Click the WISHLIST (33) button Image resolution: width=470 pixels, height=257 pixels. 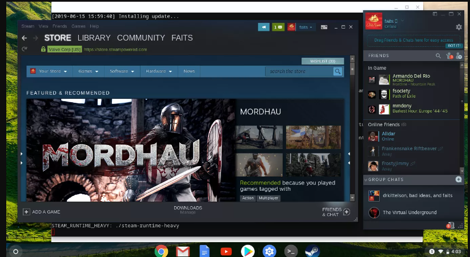(323, 61)
